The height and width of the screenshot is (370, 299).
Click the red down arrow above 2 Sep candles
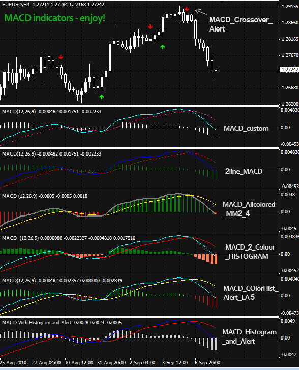(x=150, y=26)
